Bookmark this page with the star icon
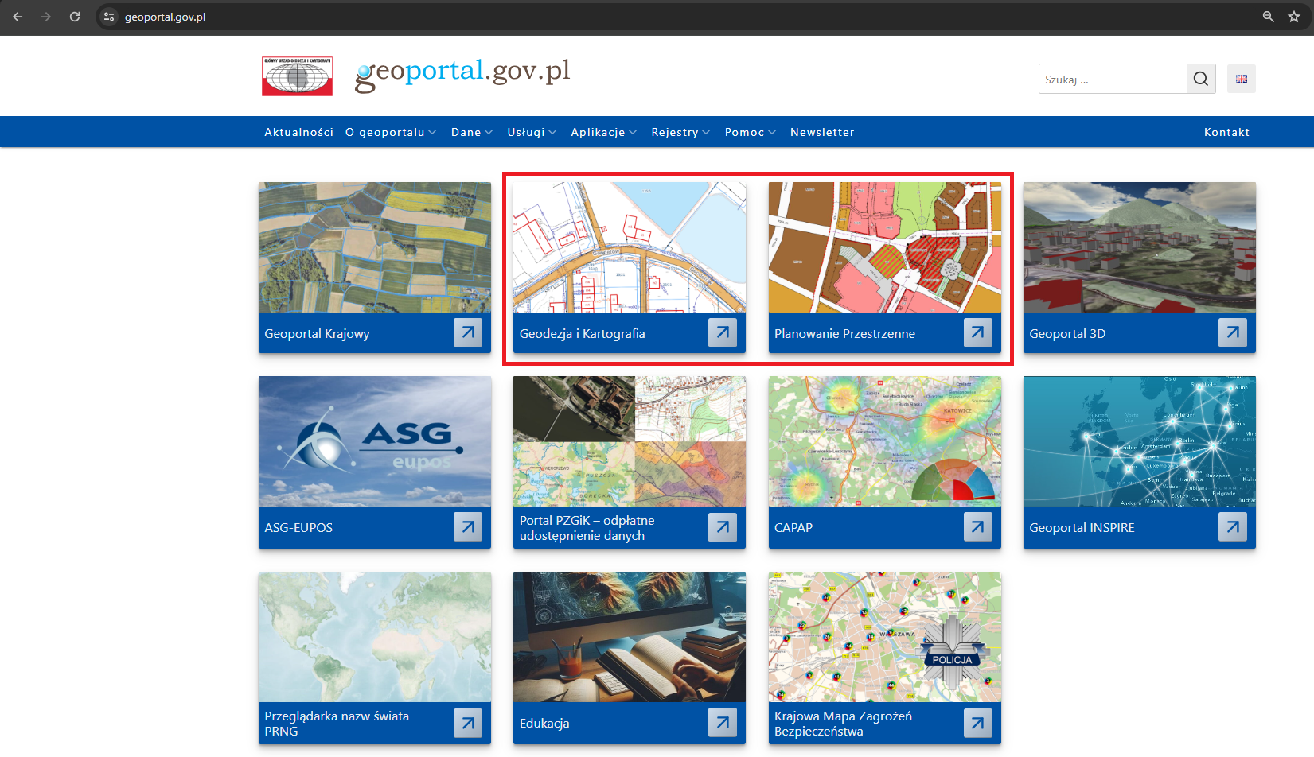Viewport: 1314px width, 757px height. point(1294,17)
